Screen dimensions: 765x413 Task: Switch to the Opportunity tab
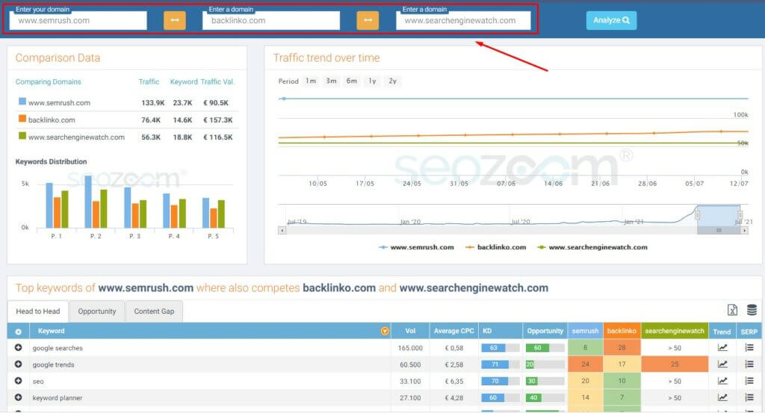coord(96,311)
